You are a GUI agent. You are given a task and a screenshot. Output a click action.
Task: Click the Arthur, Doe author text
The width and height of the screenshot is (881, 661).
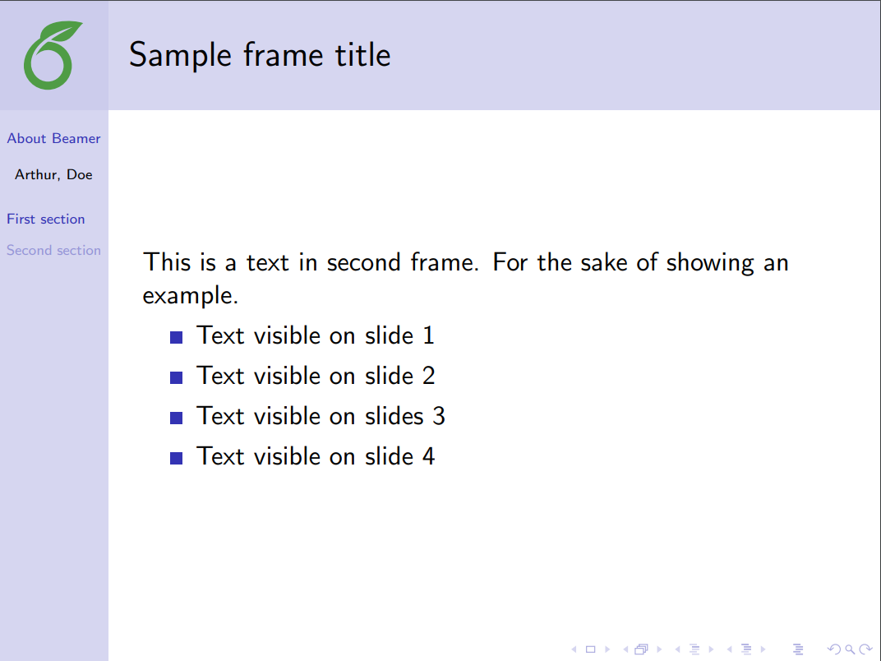pos(53,174)
